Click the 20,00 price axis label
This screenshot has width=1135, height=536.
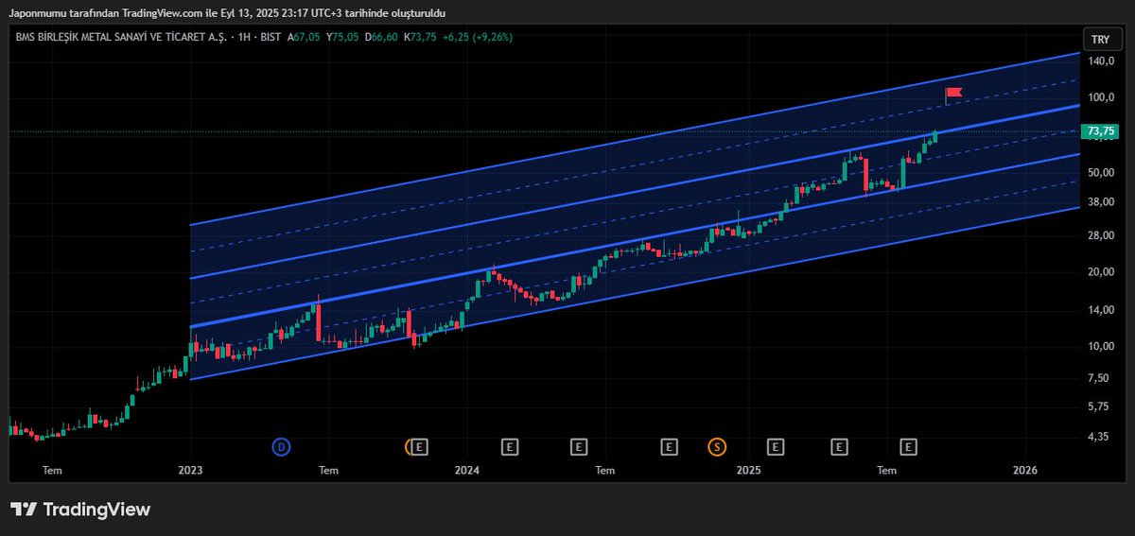pyautogui.click(x=1099, y=272)
